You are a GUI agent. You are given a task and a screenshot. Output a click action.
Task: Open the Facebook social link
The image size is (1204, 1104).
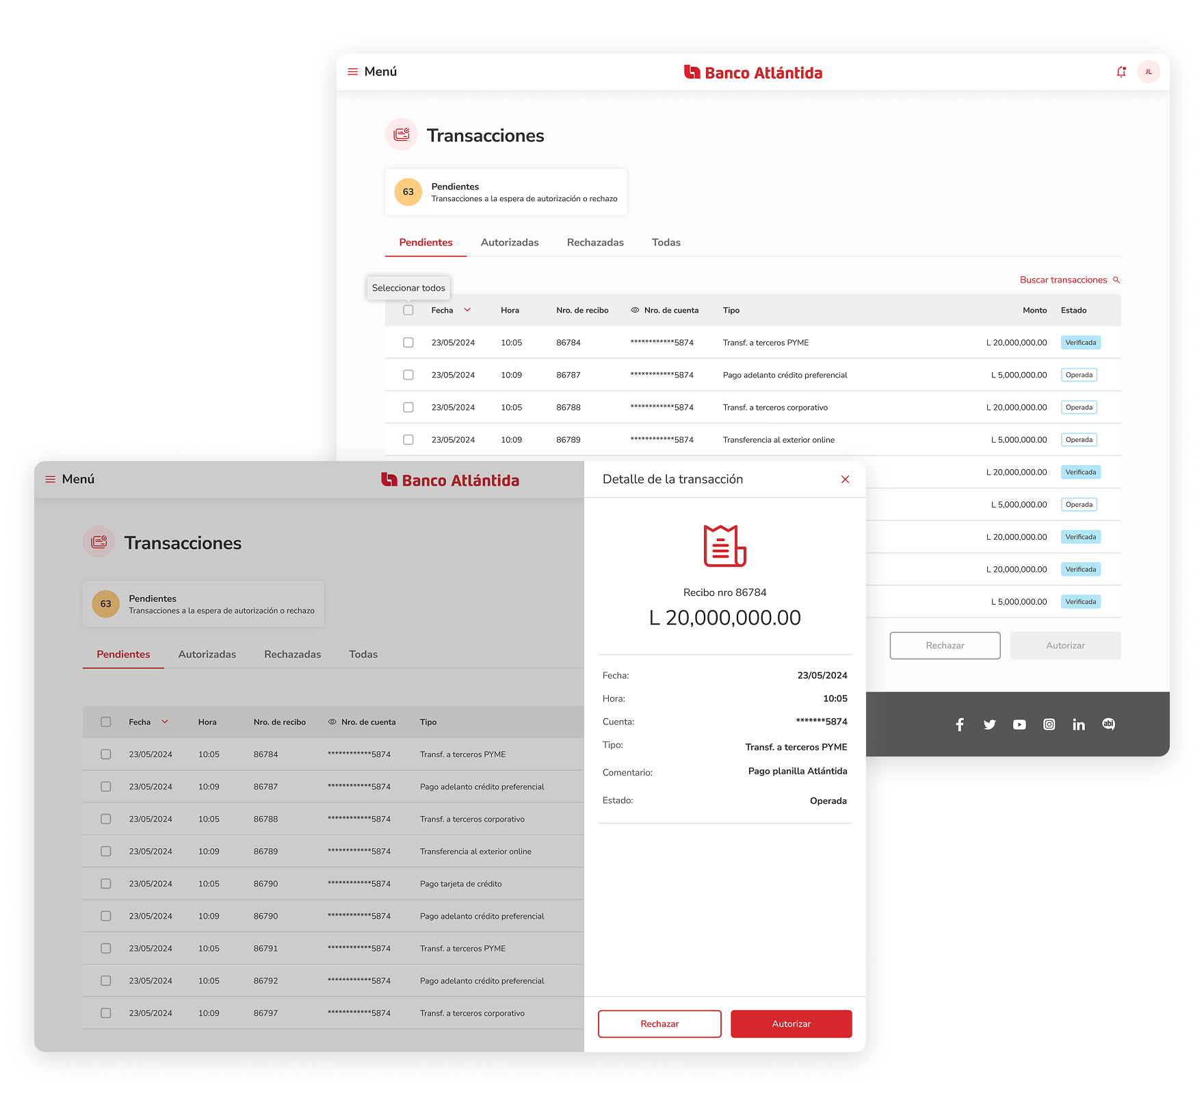960,724
